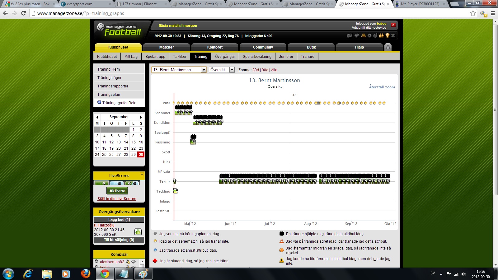
Task: Open the friends two-people icon in header
Action: point(381,35)
